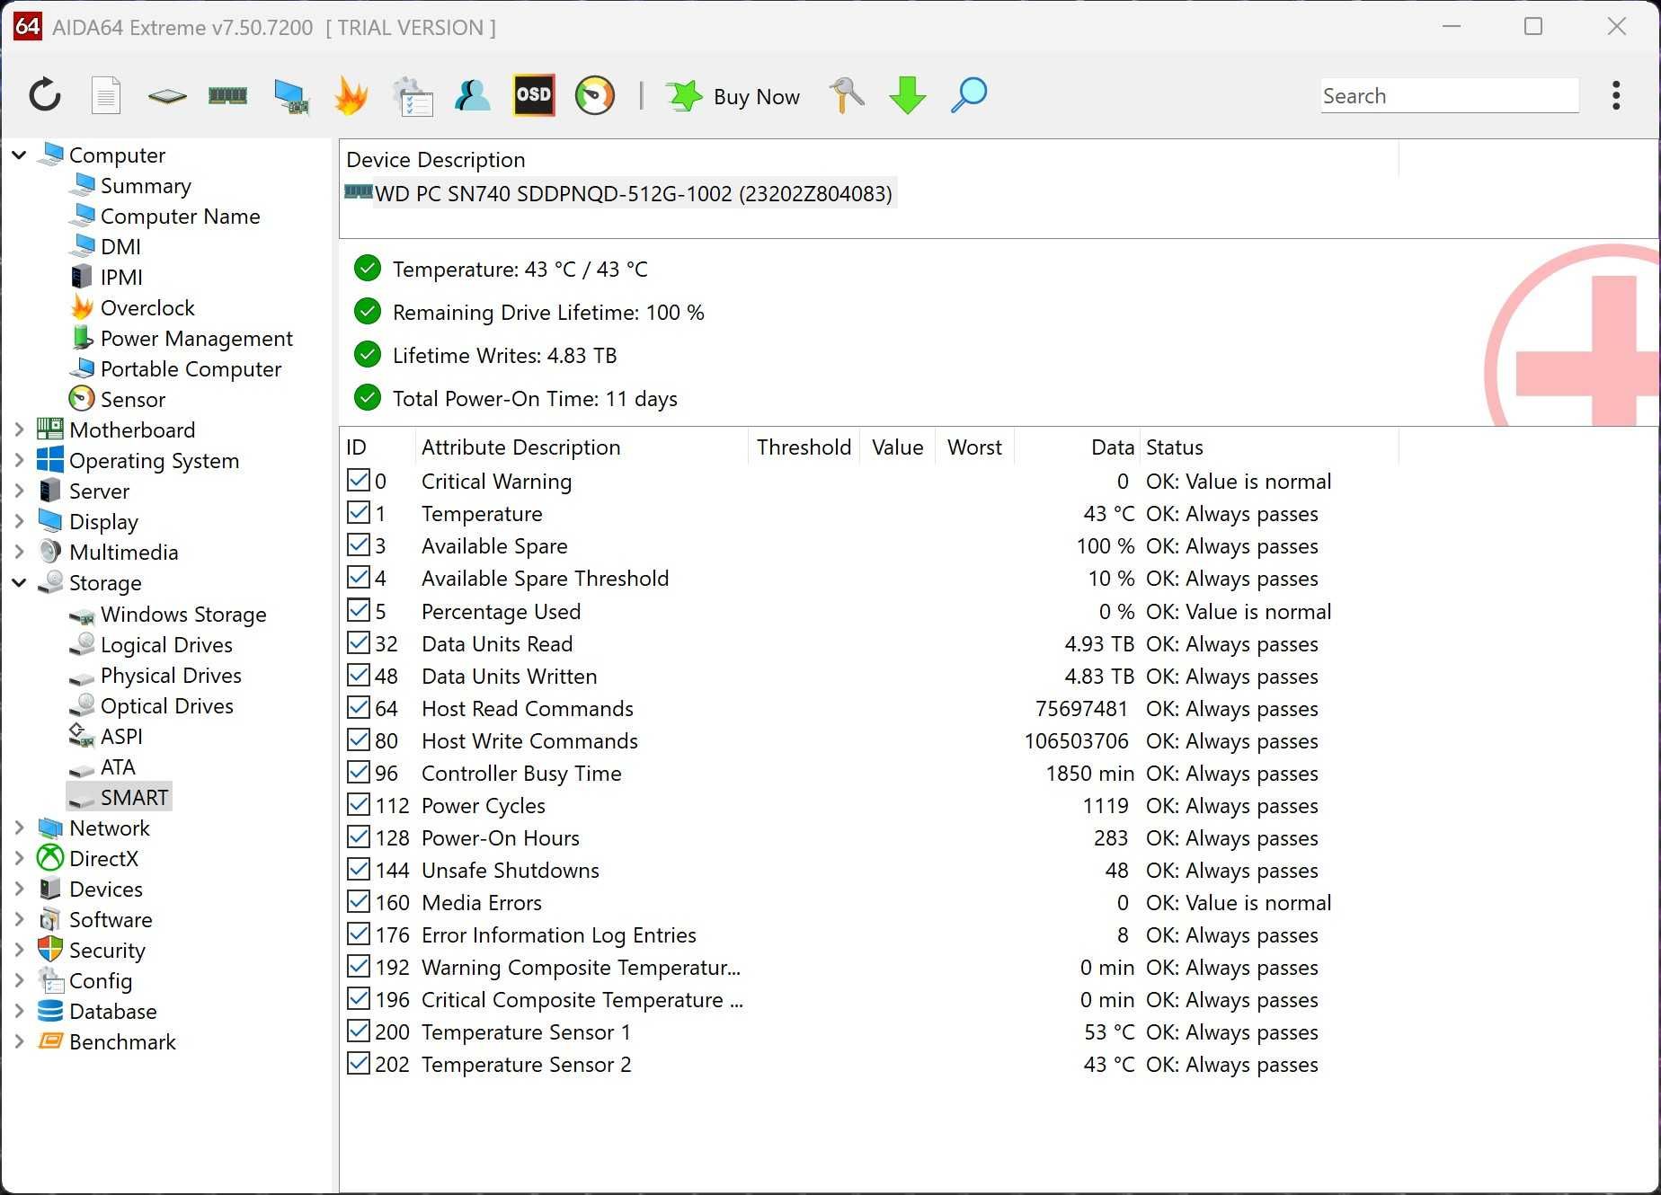1661x1195 pixels.
Task: Click the user contact toolbar icon
Action: [x=472, y=95]
